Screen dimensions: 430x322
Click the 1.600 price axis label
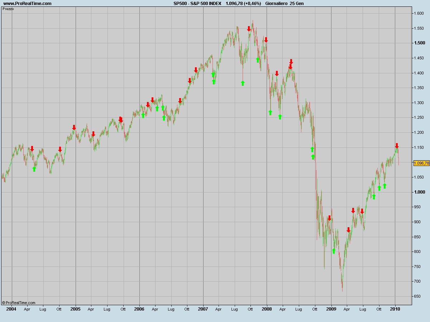pyautogui.click(x=419, y=13)
